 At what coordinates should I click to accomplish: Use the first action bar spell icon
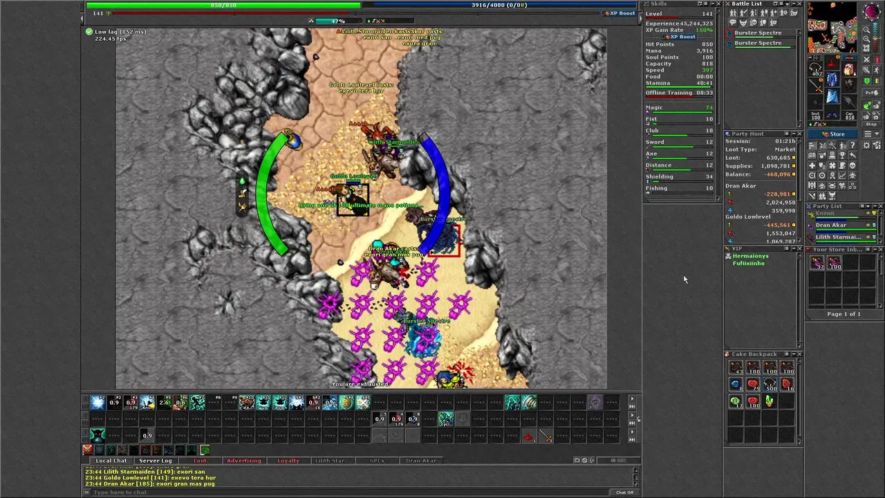pyautogui.click(x=97, y=403)
